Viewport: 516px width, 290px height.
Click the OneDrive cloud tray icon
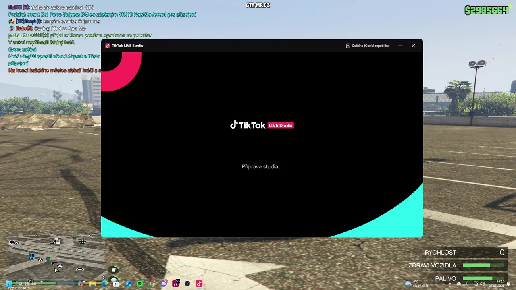459,284
